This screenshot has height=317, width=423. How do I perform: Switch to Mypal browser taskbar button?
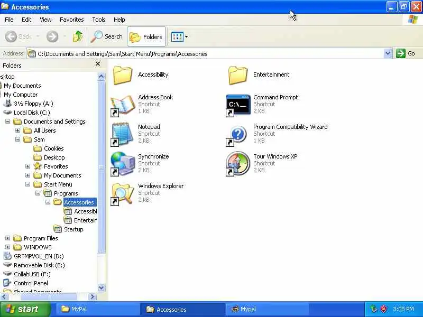pos(267,309)
